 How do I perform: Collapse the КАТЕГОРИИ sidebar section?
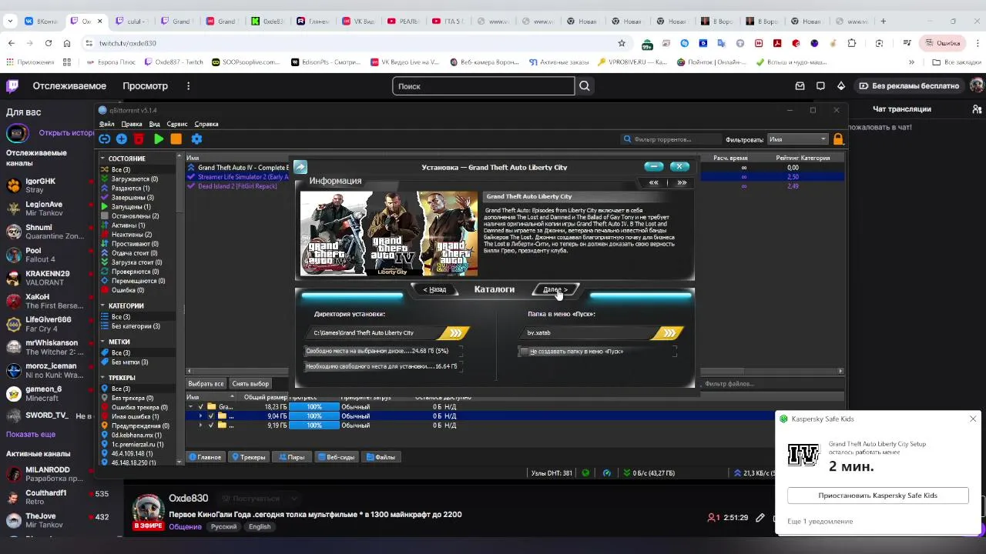(x=103, y=306)
